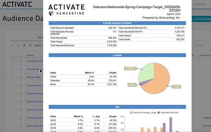Click the add segment plus icon

click(13, 45)
